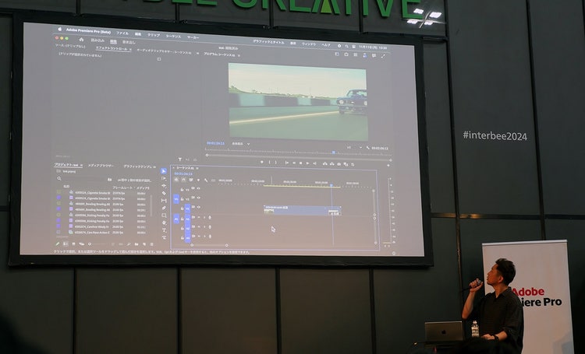Switch to the メディアブラウザー tab

(101, 166)
